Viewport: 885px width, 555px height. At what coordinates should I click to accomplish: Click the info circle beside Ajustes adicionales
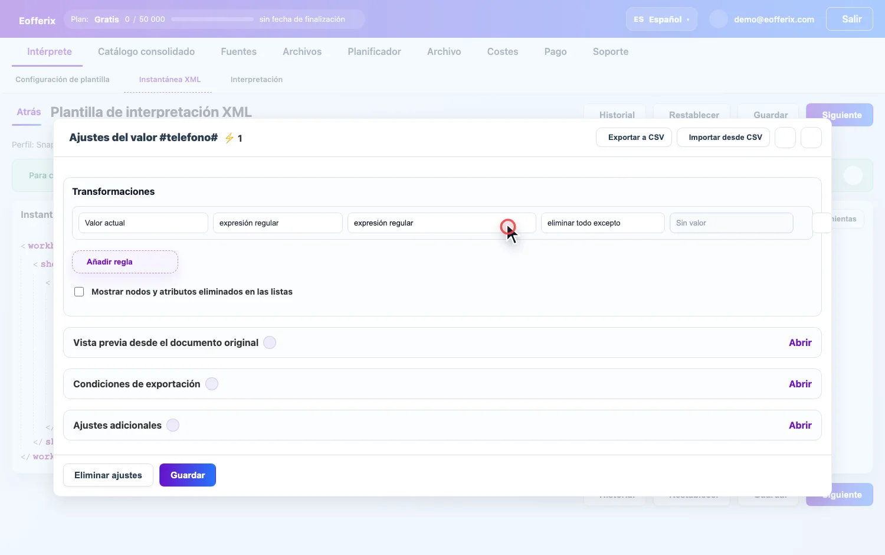173,425
